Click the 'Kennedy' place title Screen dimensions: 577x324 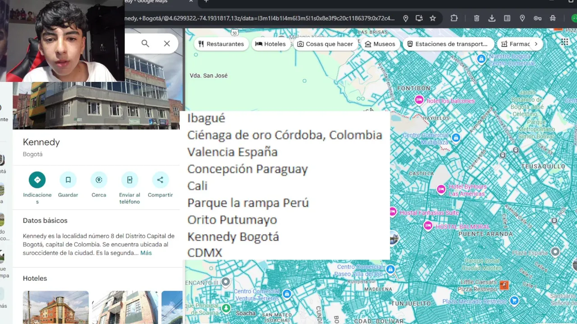(x=41, y=142)
